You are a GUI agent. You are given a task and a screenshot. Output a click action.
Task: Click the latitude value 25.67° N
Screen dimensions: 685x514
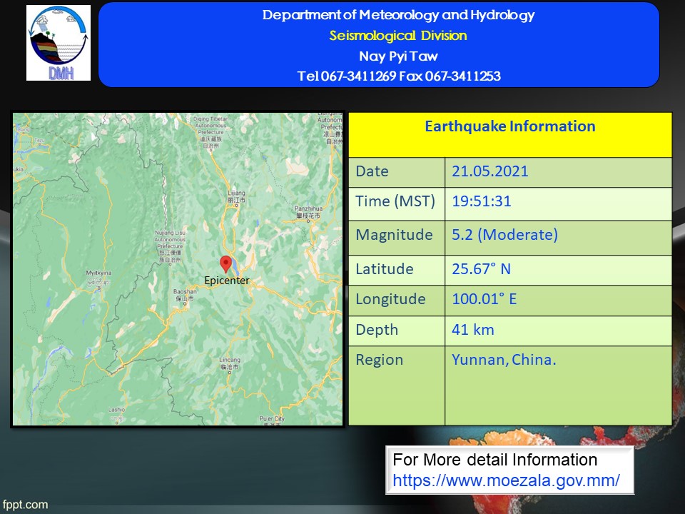point(481,269)
